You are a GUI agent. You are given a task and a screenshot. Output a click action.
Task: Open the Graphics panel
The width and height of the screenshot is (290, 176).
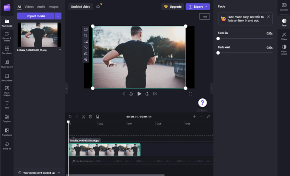pyautogui.click(x=7, y=118)
